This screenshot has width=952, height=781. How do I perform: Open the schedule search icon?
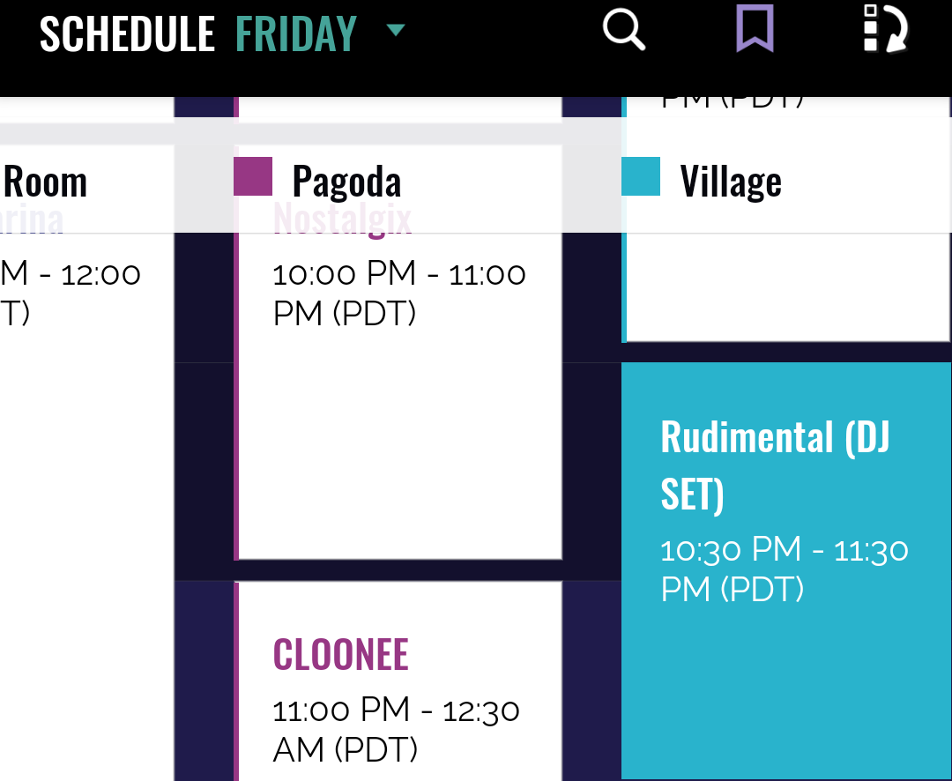point(624,30)
